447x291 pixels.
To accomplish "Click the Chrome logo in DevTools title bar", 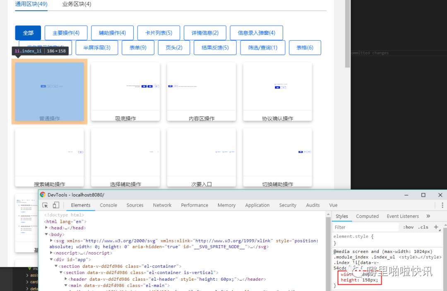I will pos(43,195).
